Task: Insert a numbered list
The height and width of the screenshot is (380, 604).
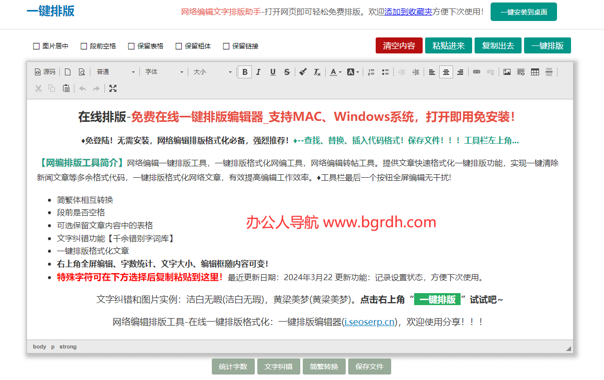Action: click(371, 72)
